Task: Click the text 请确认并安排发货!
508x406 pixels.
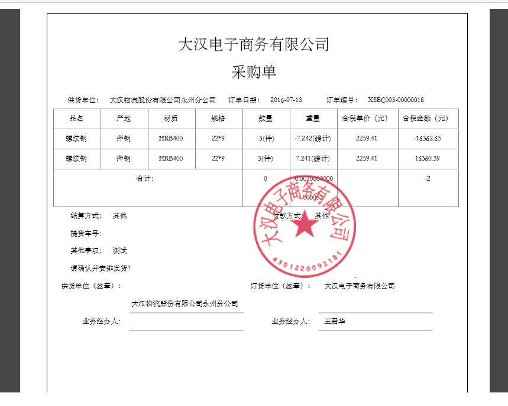Action: pyautogui.click(x=101, y=268)
